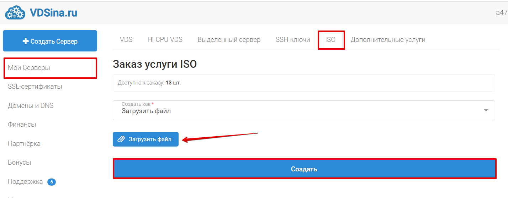508x198 pixels.
Task: Click the VDSina.ru site name text
Action: (54, 13)
